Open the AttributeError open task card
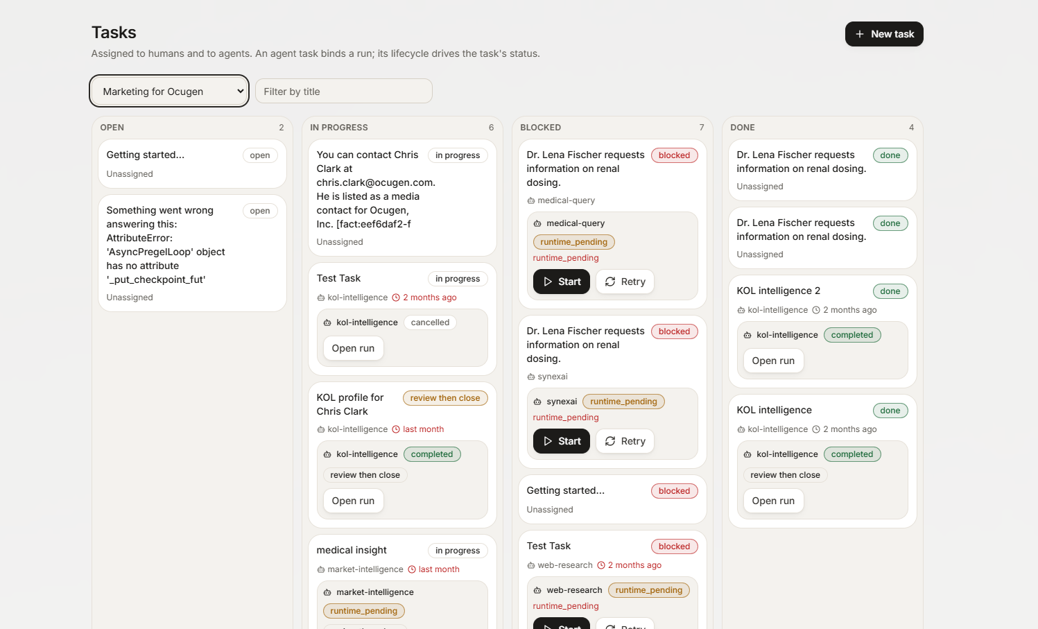This screenshot has width=1038, height=629. click(192, 253)
